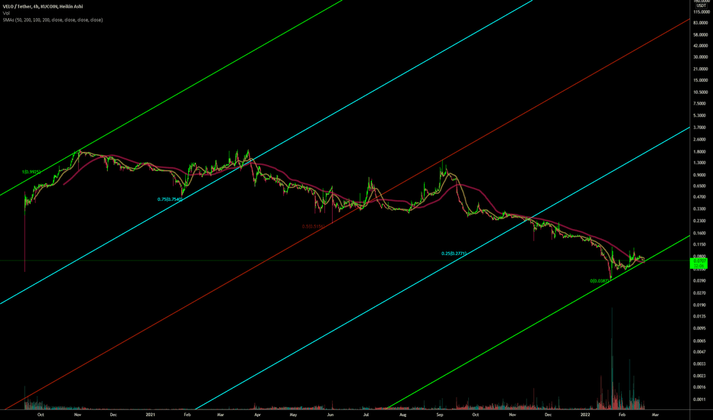Click the 0.0047 price axis label
Screen dimensions: 713x420
click(701, 352)
